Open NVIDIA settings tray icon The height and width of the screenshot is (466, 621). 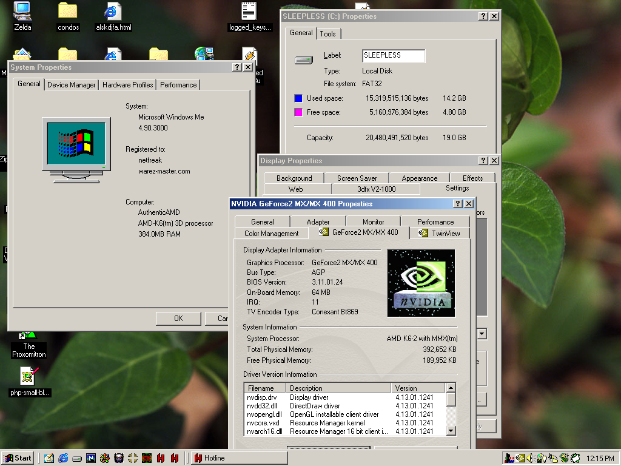pos(520,459)
